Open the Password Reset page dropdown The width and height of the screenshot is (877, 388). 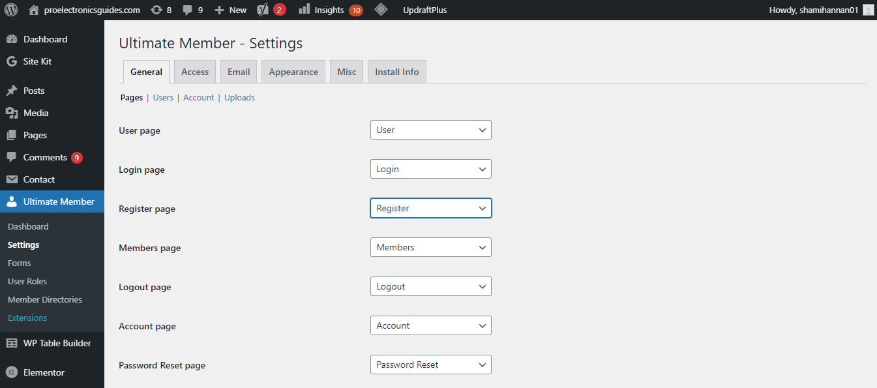430,365
